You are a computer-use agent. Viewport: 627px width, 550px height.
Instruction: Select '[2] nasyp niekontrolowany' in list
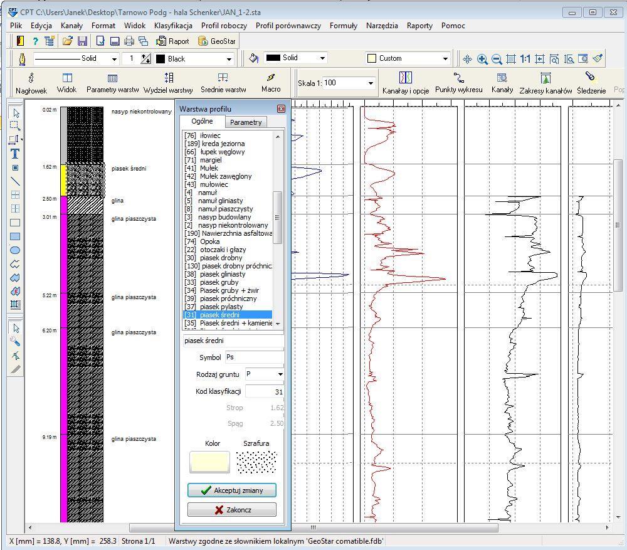point(228,225)
